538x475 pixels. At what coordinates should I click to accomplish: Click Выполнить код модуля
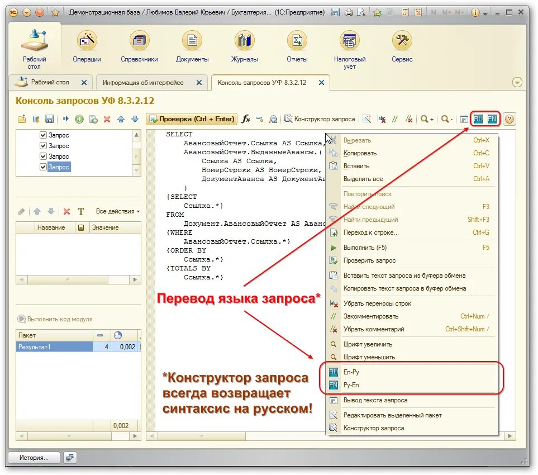point(55,319)
